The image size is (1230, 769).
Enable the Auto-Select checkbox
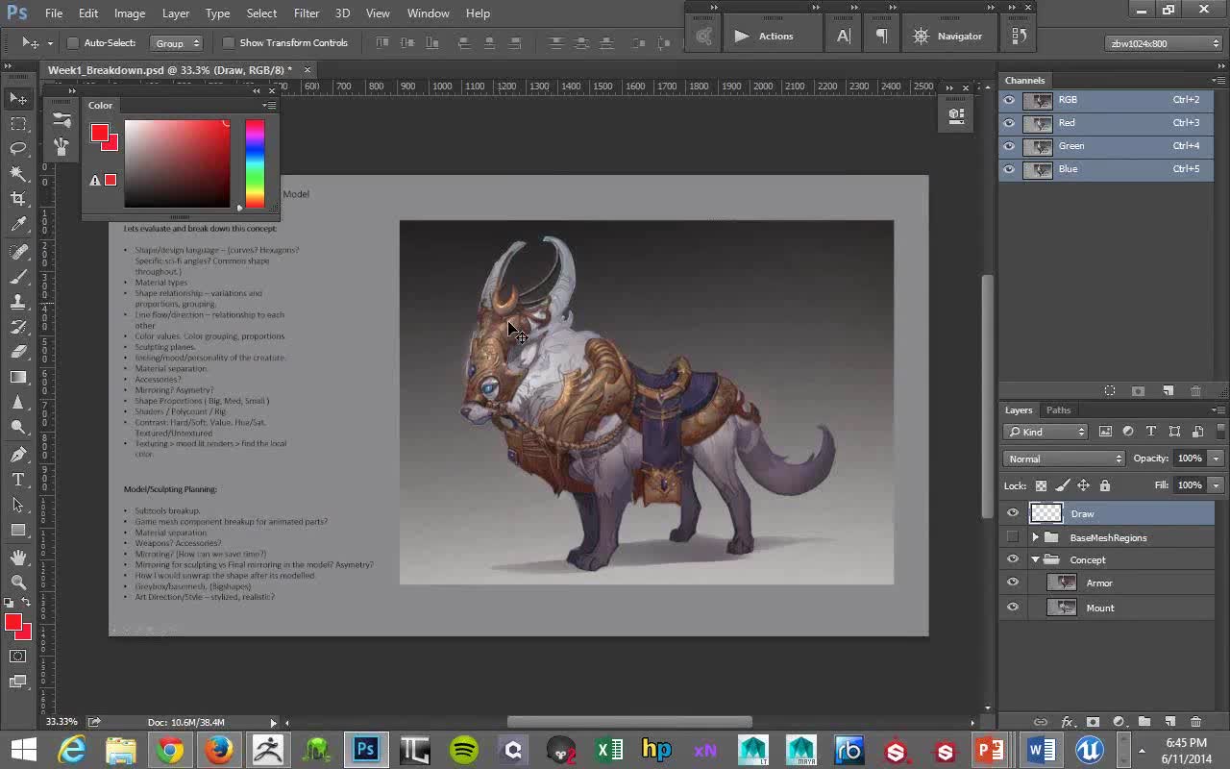point(72,42)
